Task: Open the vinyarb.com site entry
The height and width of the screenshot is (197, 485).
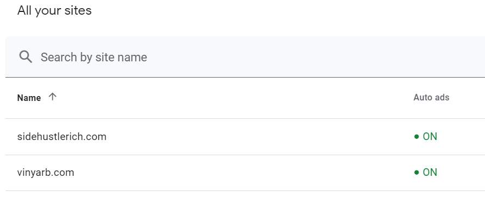Action: point(46,172)
